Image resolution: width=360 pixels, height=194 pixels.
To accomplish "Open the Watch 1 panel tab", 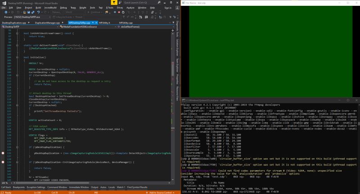I will click(121, 187).
